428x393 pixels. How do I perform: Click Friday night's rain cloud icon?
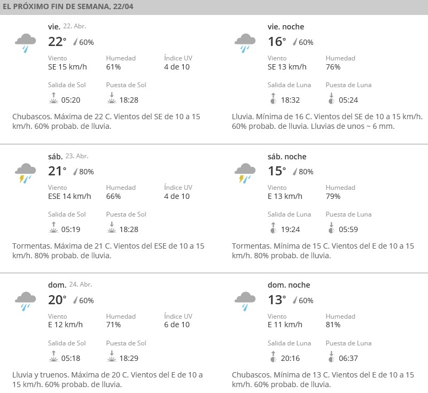click(245, 42)
